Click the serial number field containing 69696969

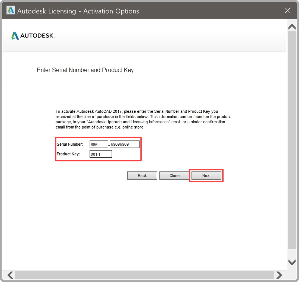tap(125, 144)
